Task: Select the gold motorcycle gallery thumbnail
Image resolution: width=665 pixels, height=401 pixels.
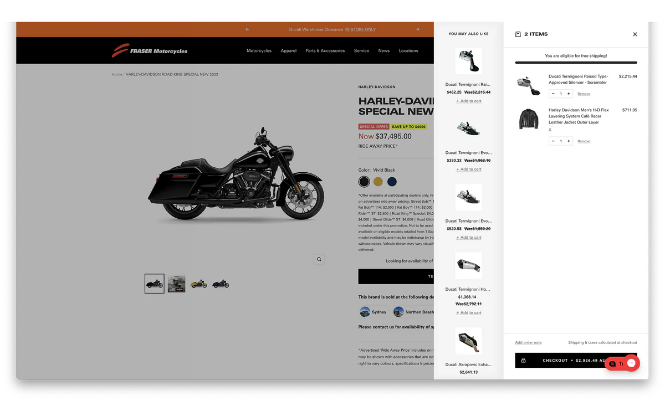Action: pyautogui.click(x=198, y=284)
